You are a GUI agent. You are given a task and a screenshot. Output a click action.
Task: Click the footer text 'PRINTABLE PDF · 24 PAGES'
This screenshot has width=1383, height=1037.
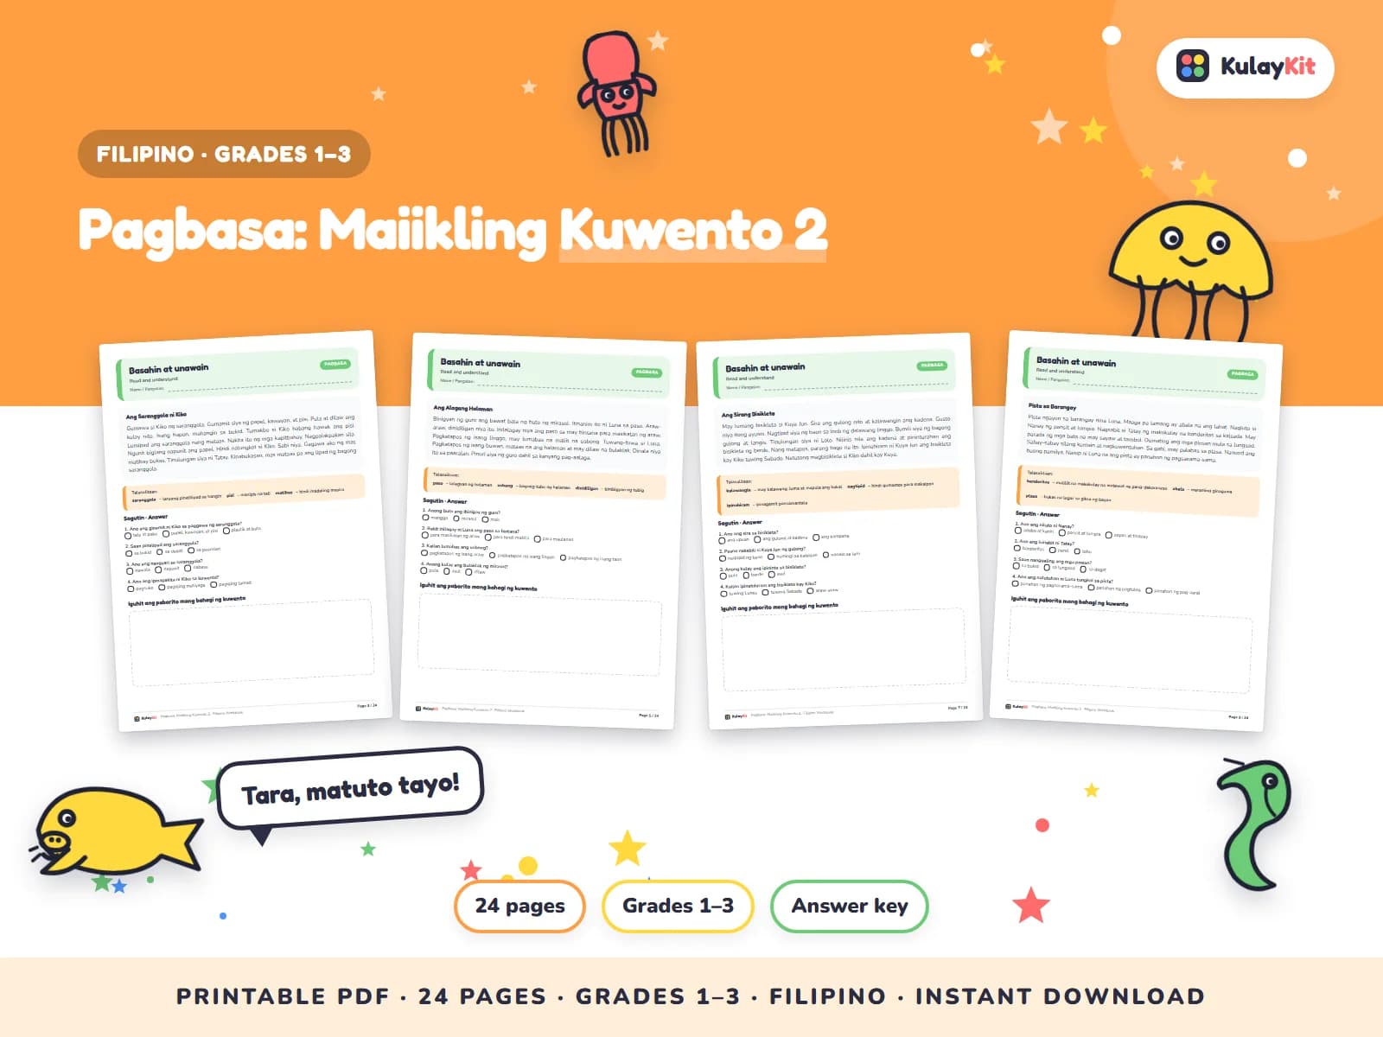click(361, 996)
